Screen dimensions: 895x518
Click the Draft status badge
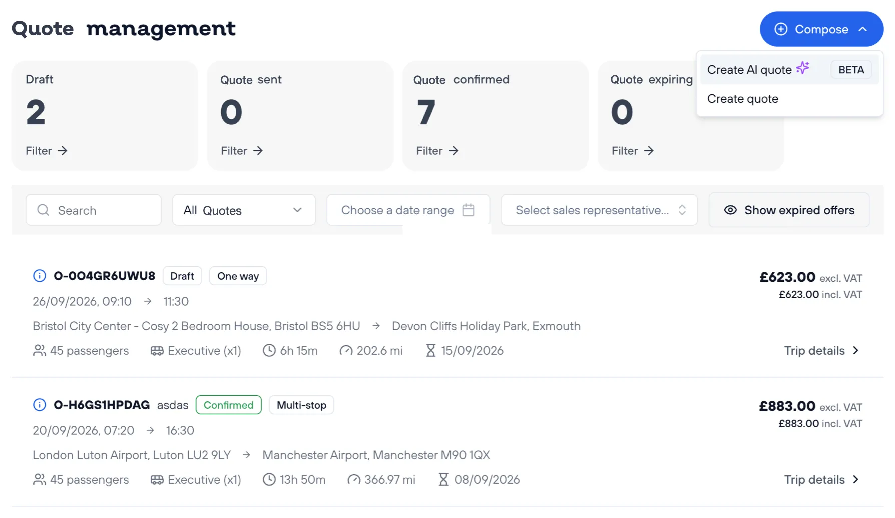182,276
